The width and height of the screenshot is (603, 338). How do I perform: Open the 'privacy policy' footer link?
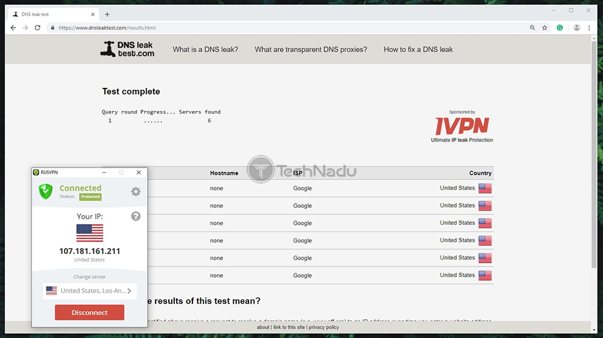[x=324, y=327]
